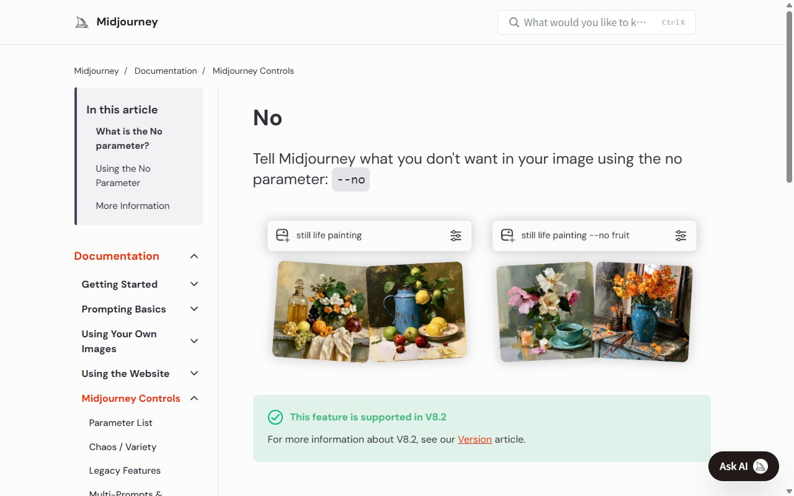The height and width of the screenshot is (496, 794).
Task: Click the green checkmark icon in support notice
Action: pos(275,417)
